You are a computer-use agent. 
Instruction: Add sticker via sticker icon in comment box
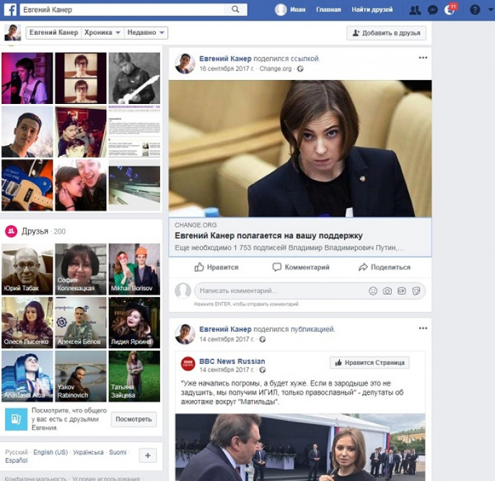pyautogui.click(x=416, y=291)
